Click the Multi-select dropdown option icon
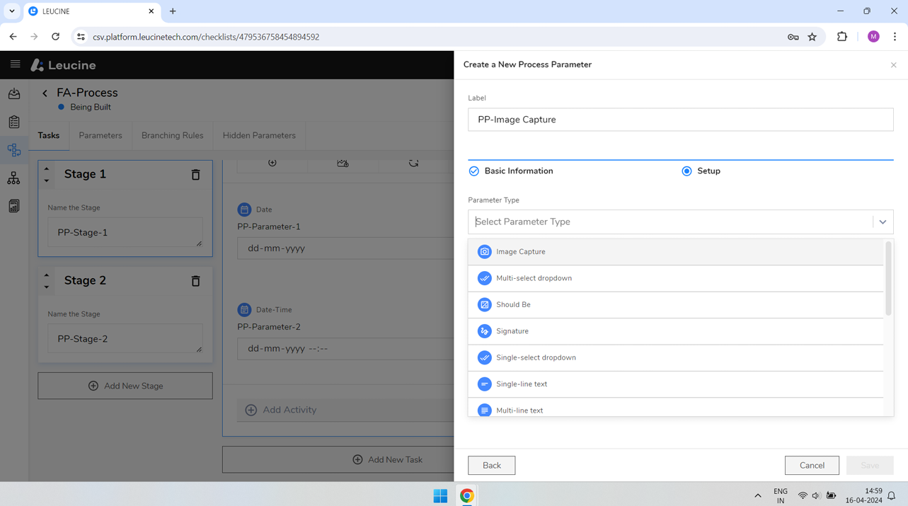This screenshot has width=908, height=506. point(484,278)
